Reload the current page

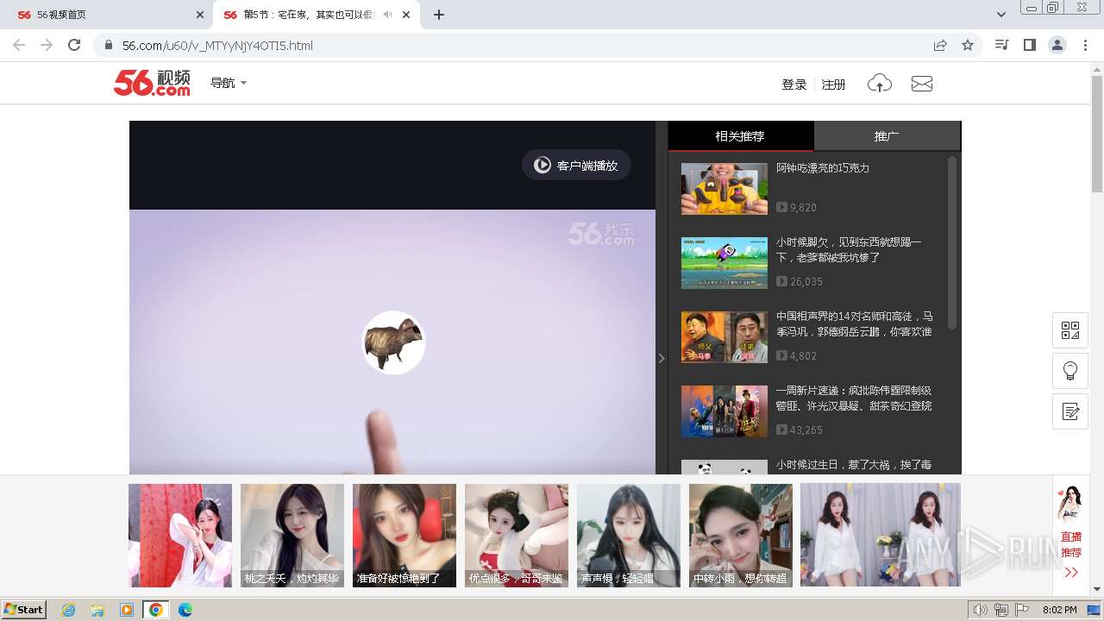click(x=74, y=45)
